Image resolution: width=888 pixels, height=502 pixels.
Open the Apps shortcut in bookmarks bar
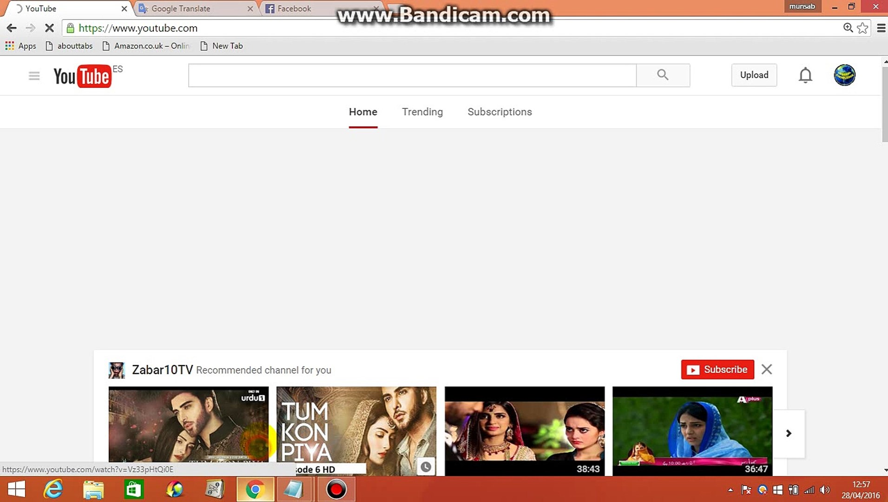coord(20,46)
